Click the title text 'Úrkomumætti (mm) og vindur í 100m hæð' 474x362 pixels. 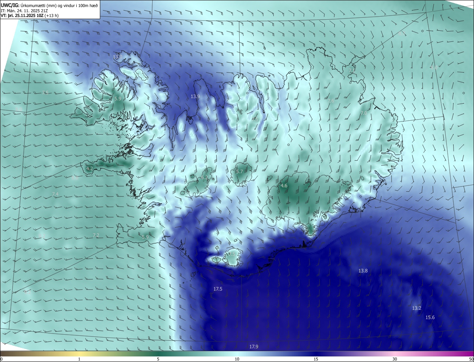pyautogui.click(x=59, y=5)
